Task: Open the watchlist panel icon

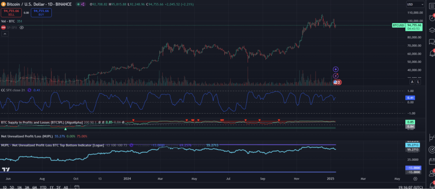Action: tap(432, 5)
